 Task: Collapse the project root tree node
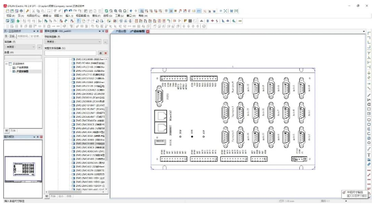(7, 64)
